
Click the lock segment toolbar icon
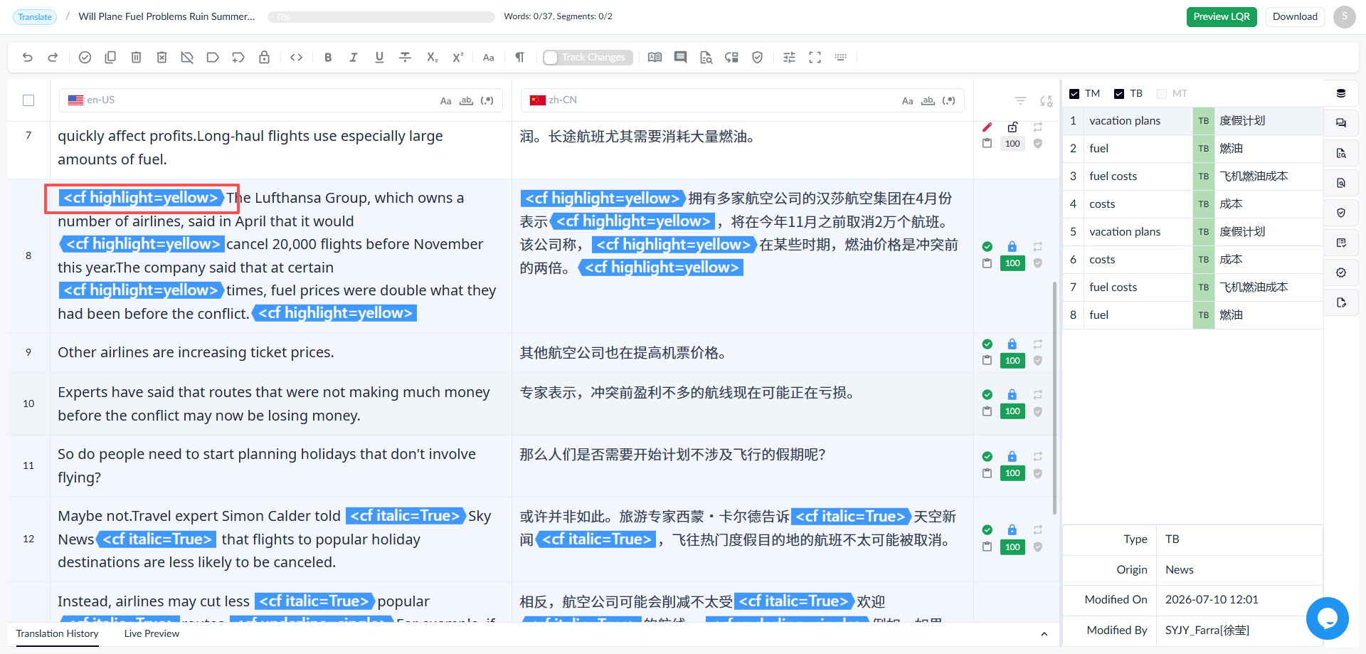(264, 58)
